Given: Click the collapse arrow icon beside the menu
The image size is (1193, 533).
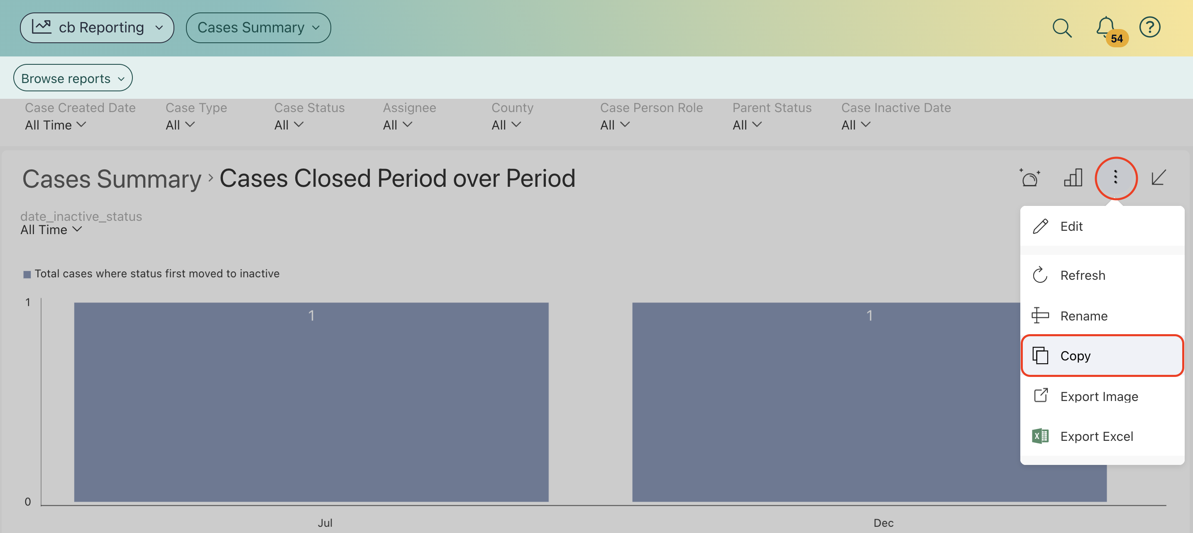Looking at the screenshot, I should [x=1158, y=178].
